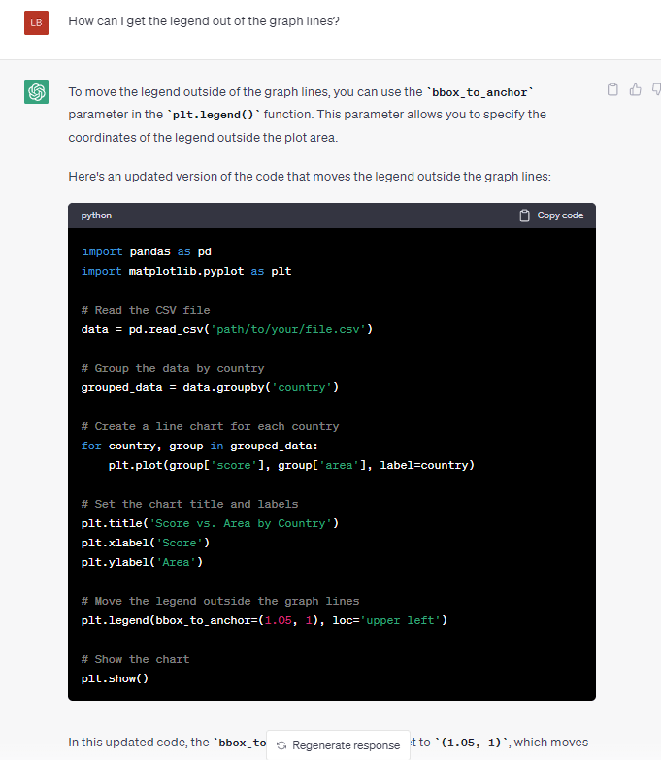Click the LB user avatar

click(x=36, y=21)
